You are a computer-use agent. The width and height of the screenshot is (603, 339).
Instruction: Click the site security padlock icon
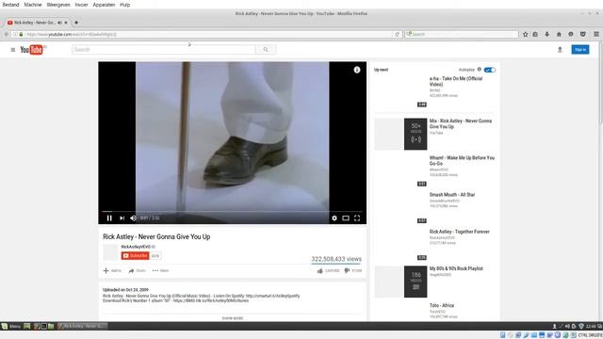point(21,34)
